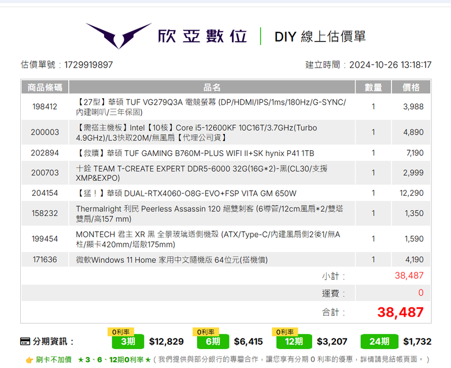Click the Thermalright Peerless Assassin 120 item
The image size is (451, 368).
[x=209, y=213]
